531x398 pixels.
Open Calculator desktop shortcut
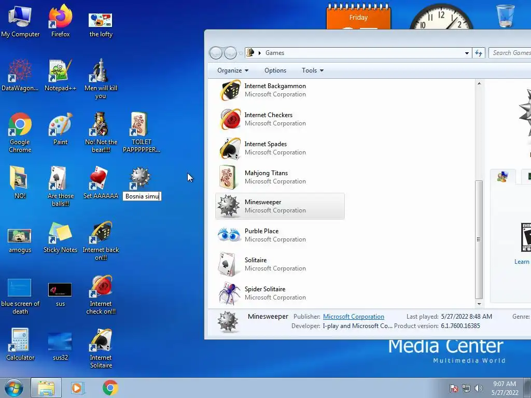(x=20, y=344)
